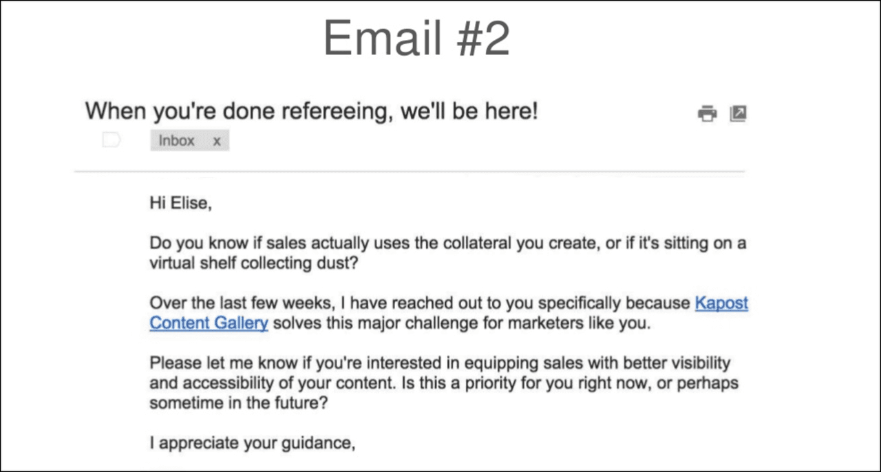The width and height of the screenshot is (881, 472).
Task: Click the divider line below the Inbox label
Action: pos(410,171)
